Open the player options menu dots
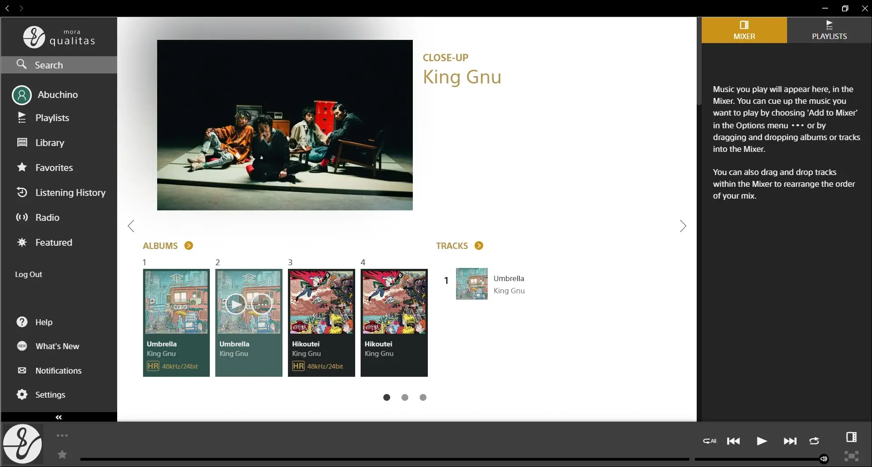 pos(62,436)
